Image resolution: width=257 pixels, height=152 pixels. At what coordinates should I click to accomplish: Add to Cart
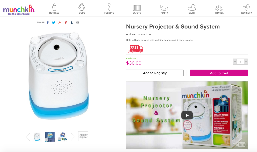click(x=219, y=73)
